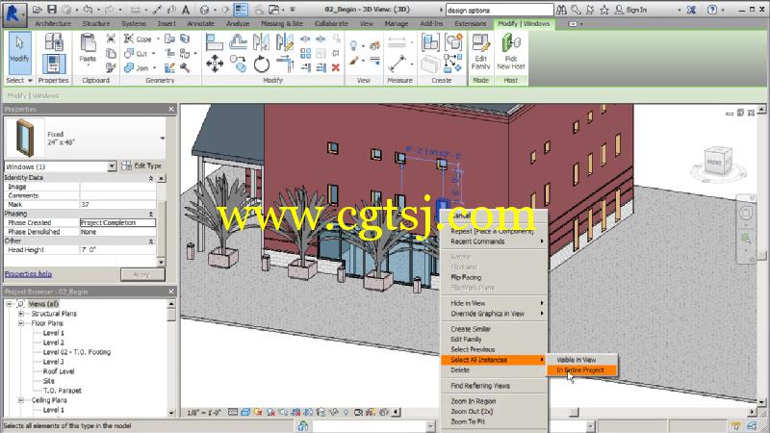770x433 pixels.
Task: Collapse the Identity Data section
Action: coord(151,178)
